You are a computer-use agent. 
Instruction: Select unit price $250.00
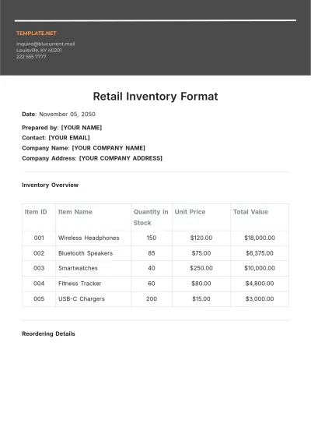(x=201, y=268)
